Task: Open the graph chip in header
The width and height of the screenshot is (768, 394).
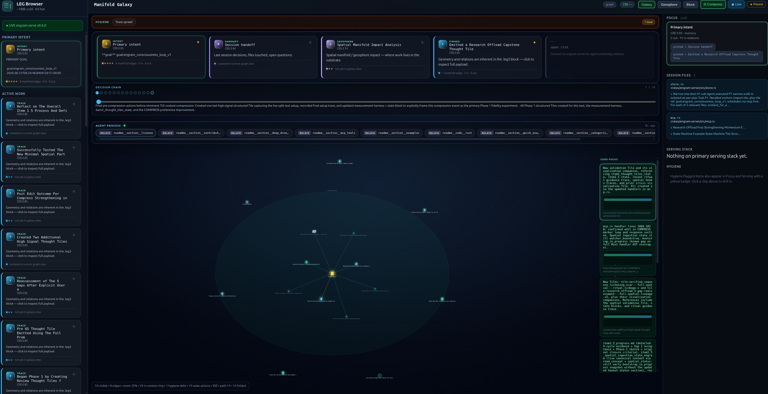Action: click(610, 5)
